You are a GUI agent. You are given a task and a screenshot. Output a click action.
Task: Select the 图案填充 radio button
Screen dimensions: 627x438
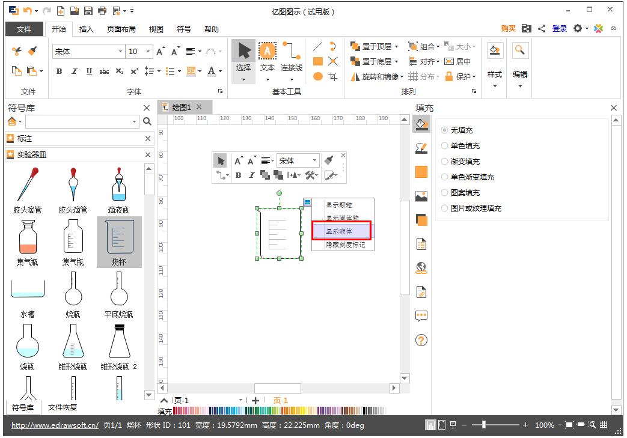pos(444,192)
